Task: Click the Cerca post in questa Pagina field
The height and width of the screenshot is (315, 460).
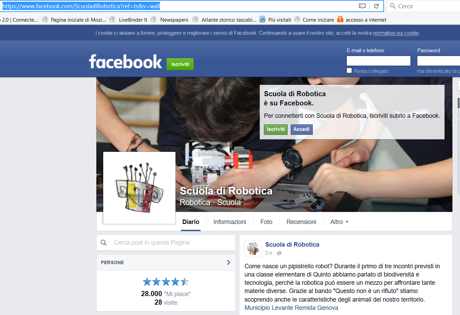Action: (x=166, y=243)
